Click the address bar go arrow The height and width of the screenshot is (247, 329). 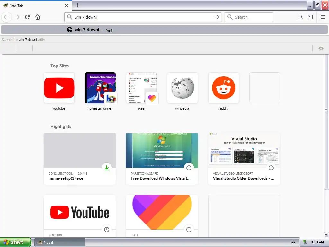pyautogui.click(x=216, y=17)
